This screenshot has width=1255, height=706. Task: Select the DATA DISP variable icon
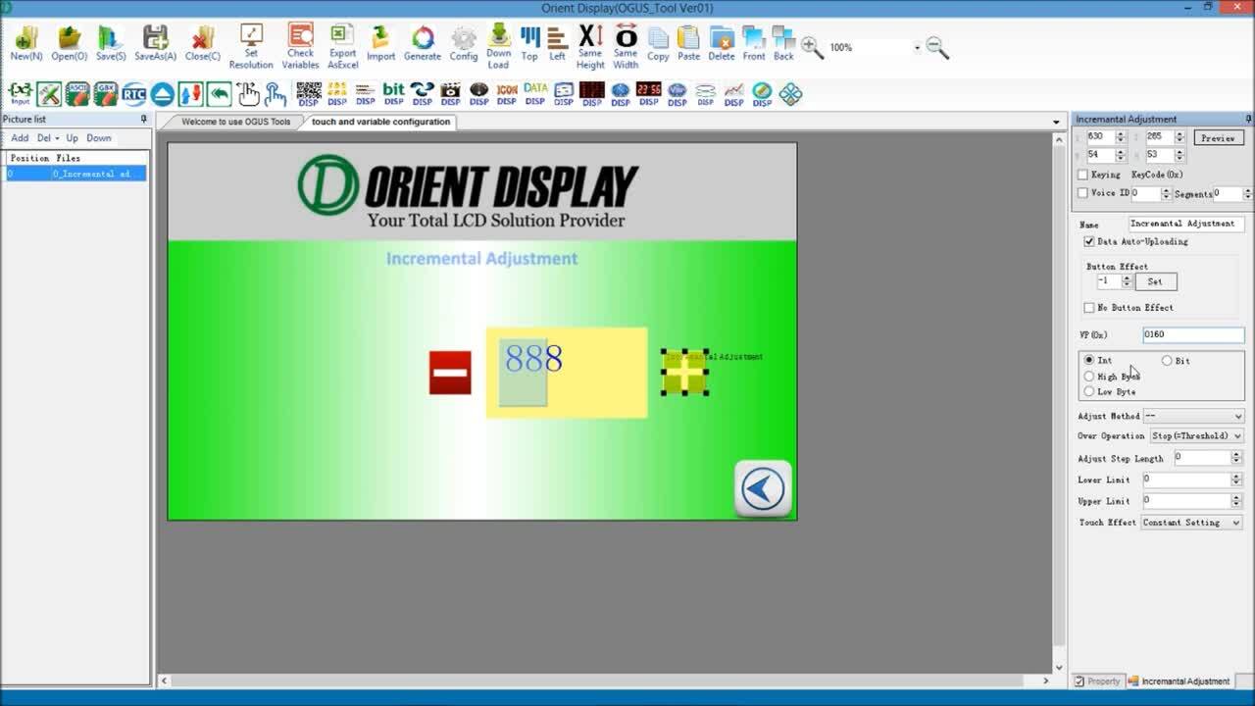(x=535, y=94)
